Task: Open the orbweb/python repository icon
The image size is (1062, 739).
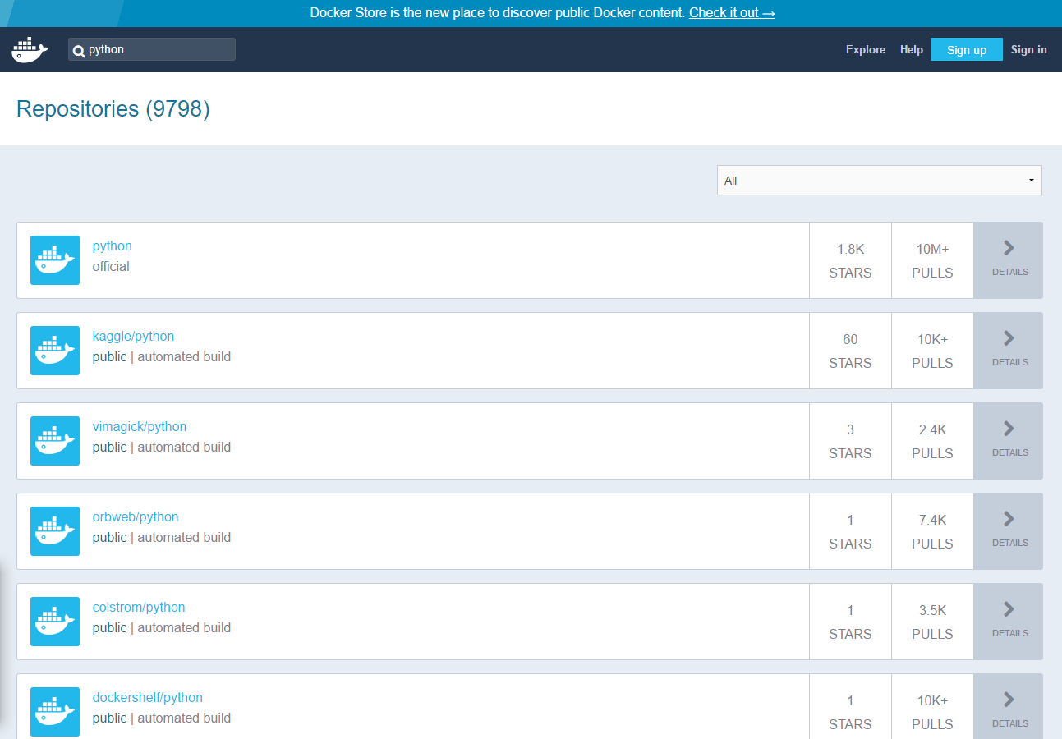Action: [55, 531]
